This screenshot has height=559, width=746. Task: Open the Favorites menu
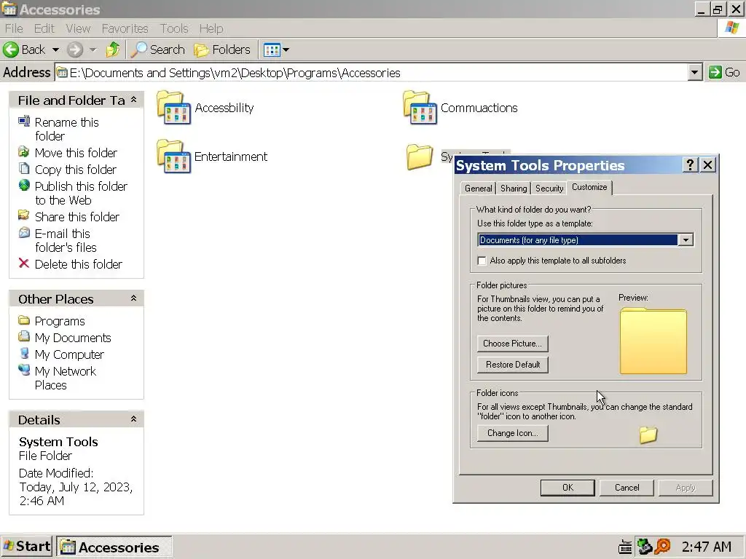point(125,28)
